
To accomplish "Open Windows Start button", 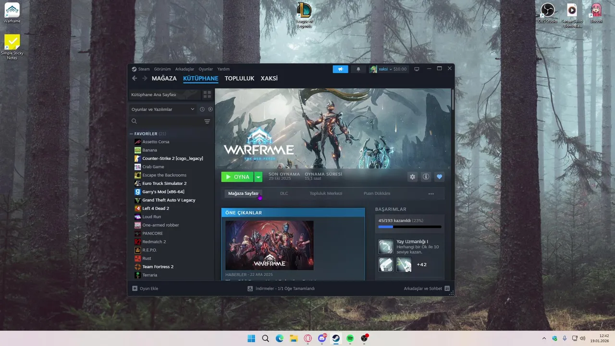I will pos(251,338).
